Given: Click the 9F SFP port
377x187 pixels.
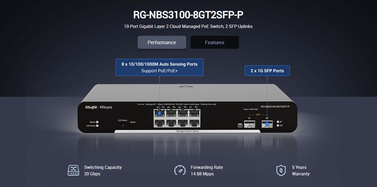Looking at the screenshot, I should [x=249, y=124].
